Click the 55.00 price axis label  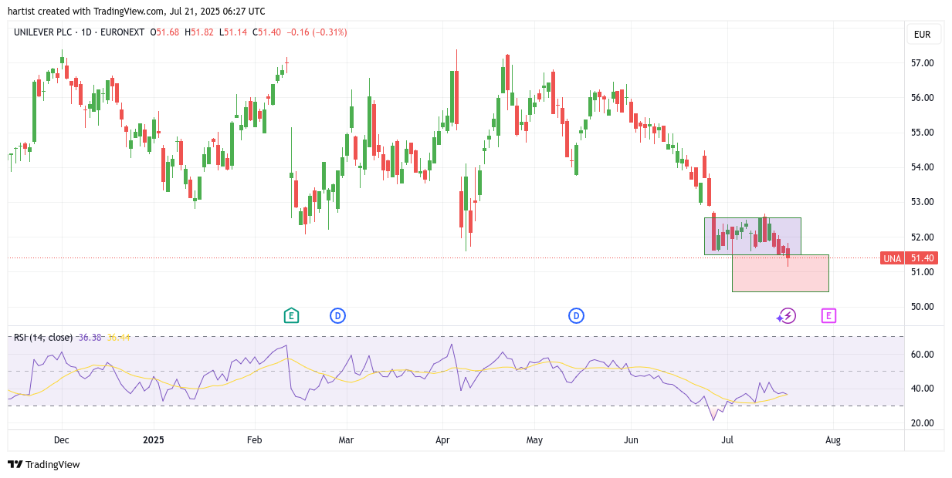[x=922, y=133]
